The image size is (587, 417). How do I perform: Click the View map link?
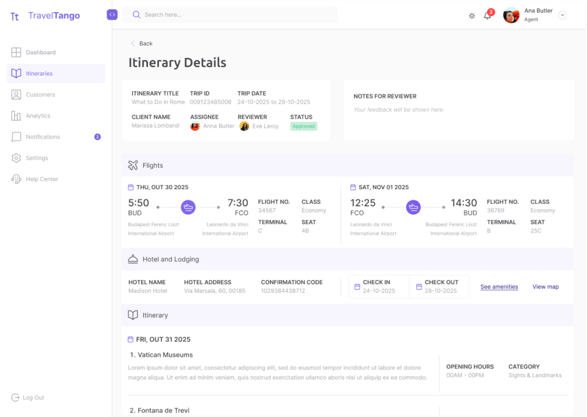click(x=545, y=287)
